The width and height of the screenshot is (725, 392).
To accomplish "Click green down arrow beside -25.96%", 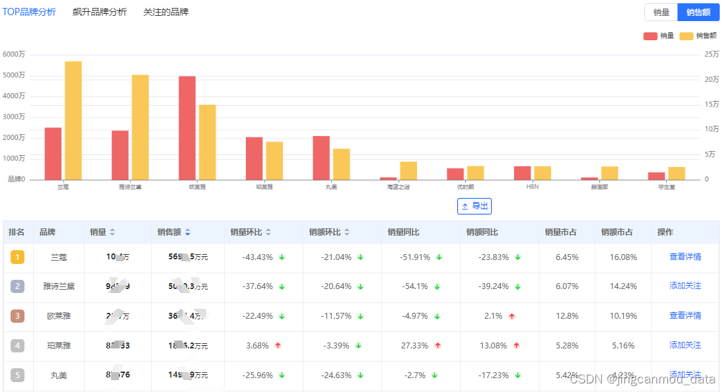I will point(282,376).
